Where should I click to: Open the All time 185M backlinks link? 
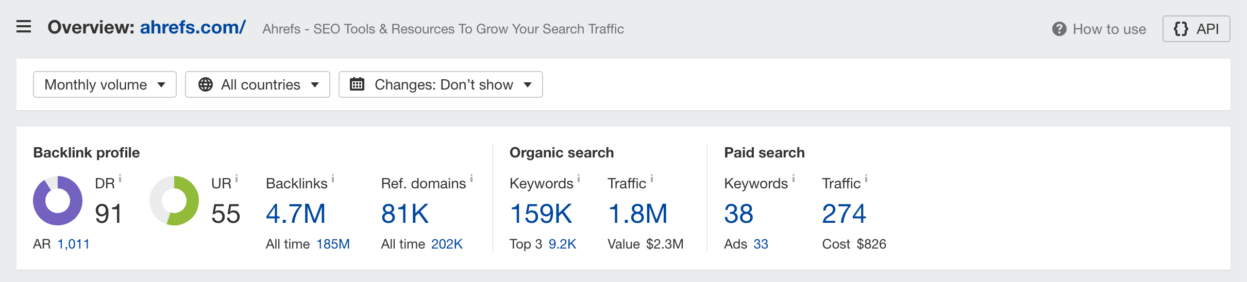[333, 244]
